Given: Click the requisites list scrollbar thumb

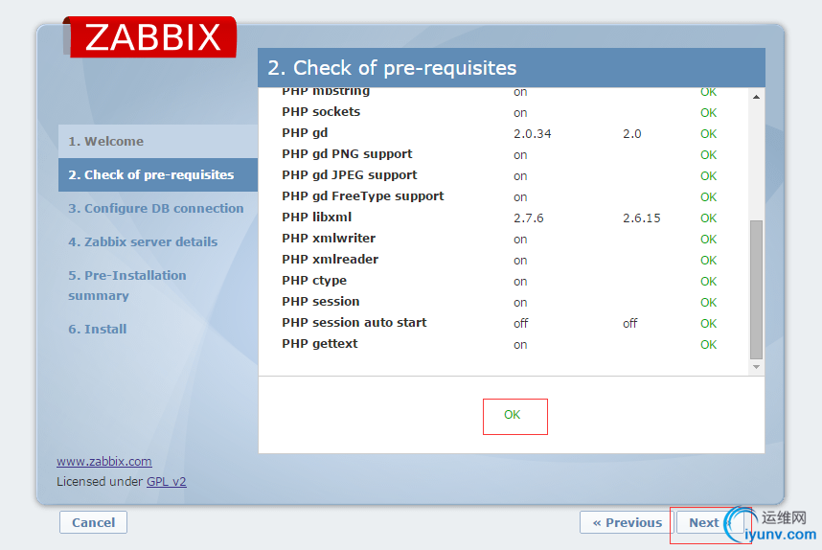Looking at the screenshot, I should (x=756, y=289).
